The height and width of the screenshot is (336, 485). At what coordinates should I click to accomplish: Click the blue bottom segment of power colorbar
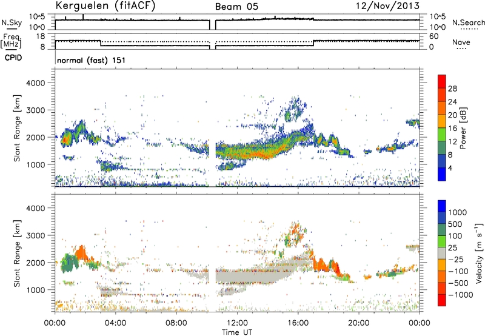coord(442,174)
